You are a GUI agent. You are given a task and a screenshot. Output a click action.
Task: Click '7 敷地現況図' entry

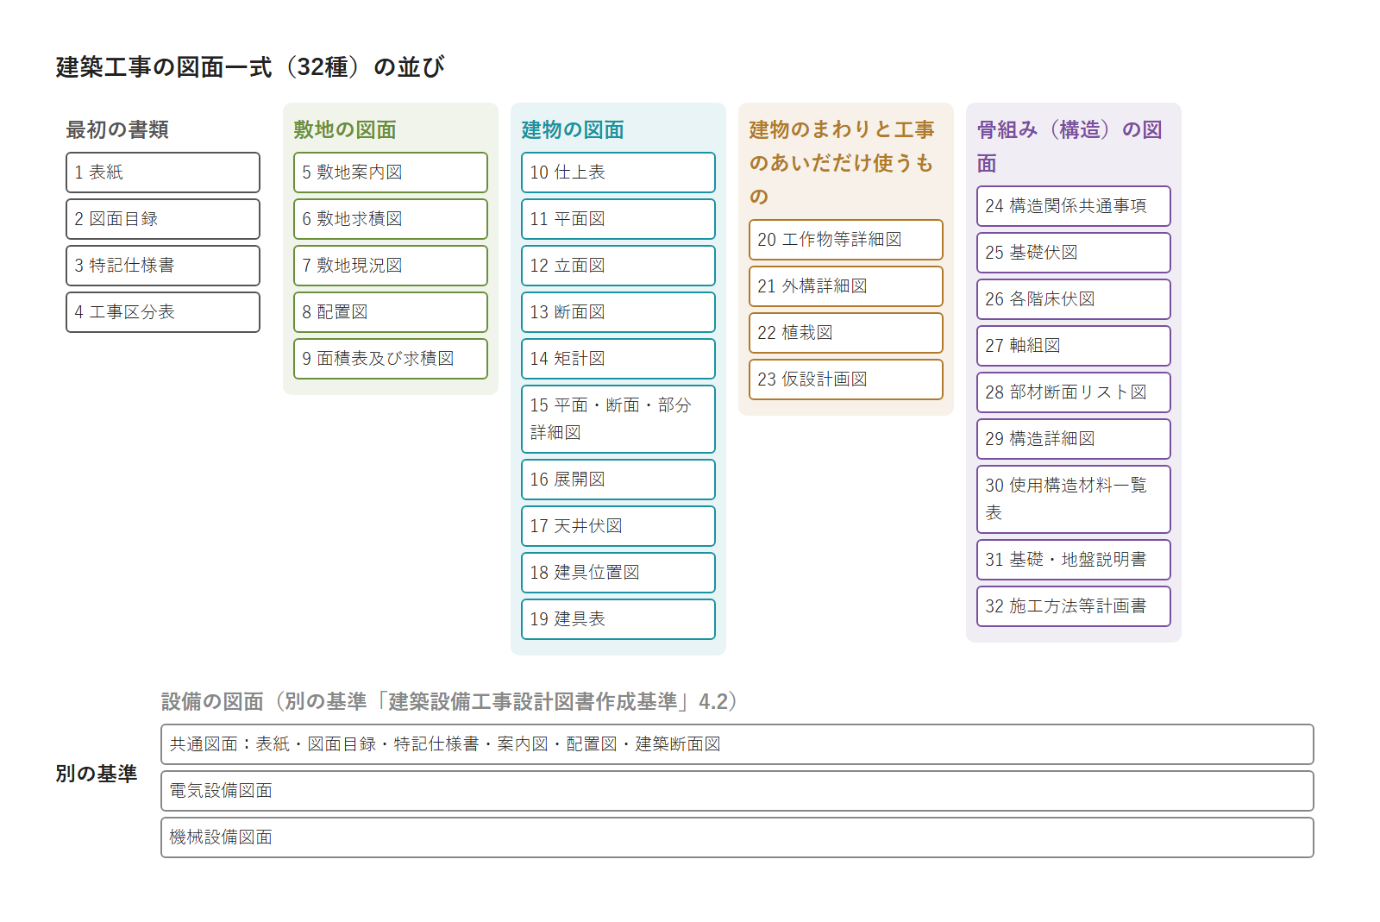coord(391,266)
